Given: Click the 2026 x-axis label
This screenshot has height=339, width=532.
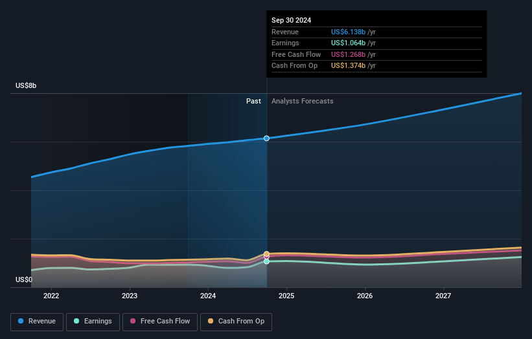Looking at the screenshot, I should 365,296.
